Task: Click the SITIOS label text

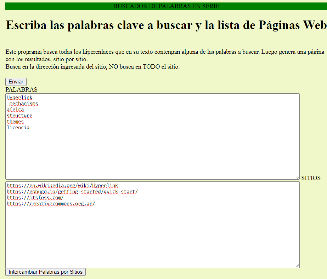Action: coord(311,178)
